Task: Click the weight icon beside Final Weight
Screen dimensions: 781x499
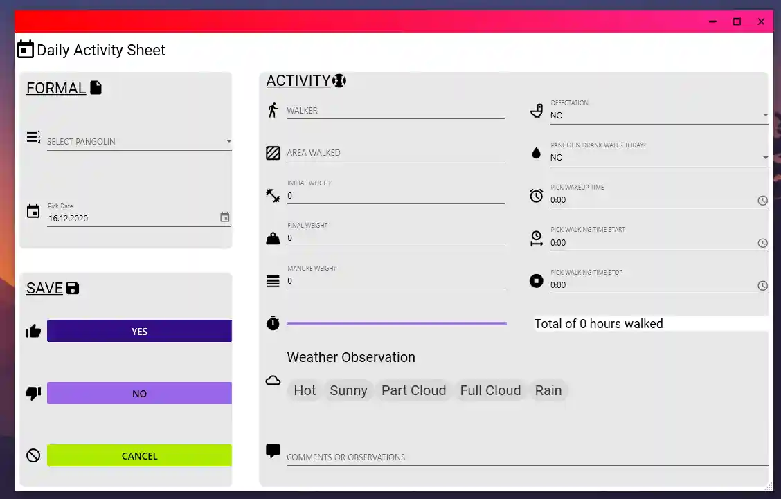Action: (273, 238)
